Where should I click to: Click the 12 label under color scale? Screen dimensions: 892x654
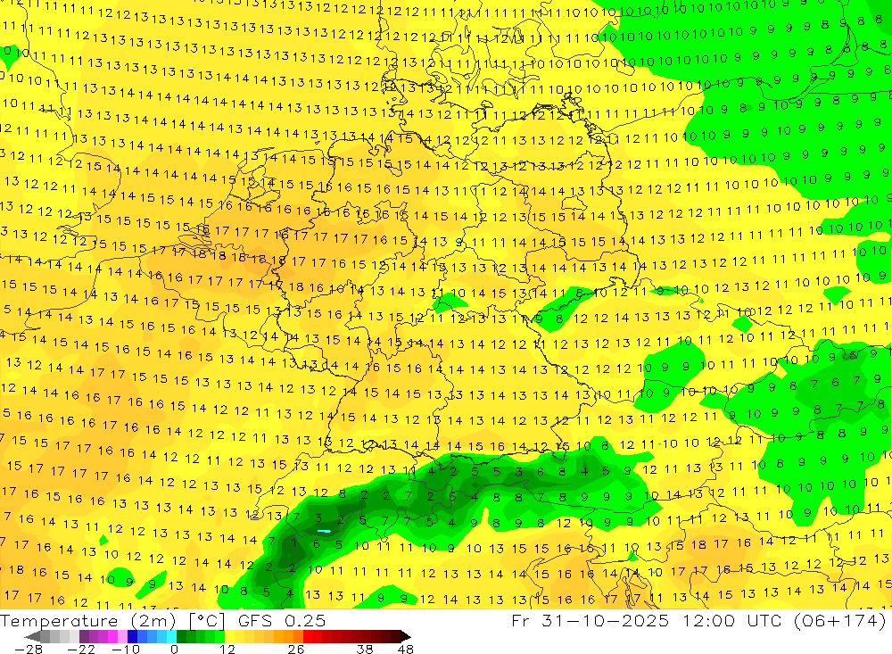point(227,650)
